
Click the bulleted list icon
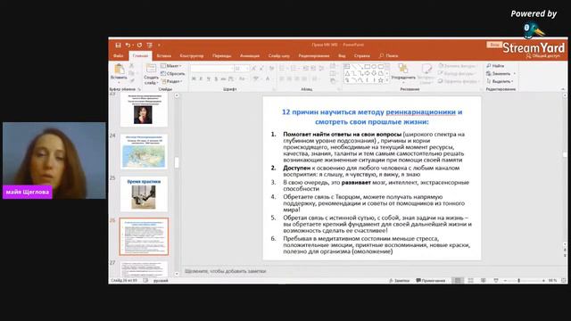click(283, 68)
